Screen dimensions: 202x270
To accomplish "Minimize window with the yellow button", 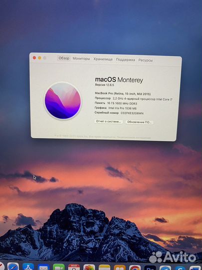I will click(39, 58).
